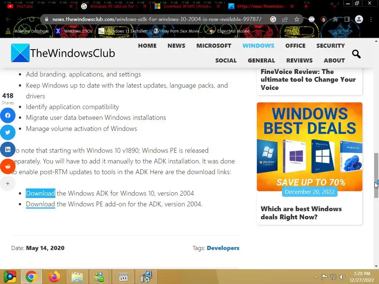Open the NEWS menu item
Viewport: 379px width, 284px height.
click(177, 45)
